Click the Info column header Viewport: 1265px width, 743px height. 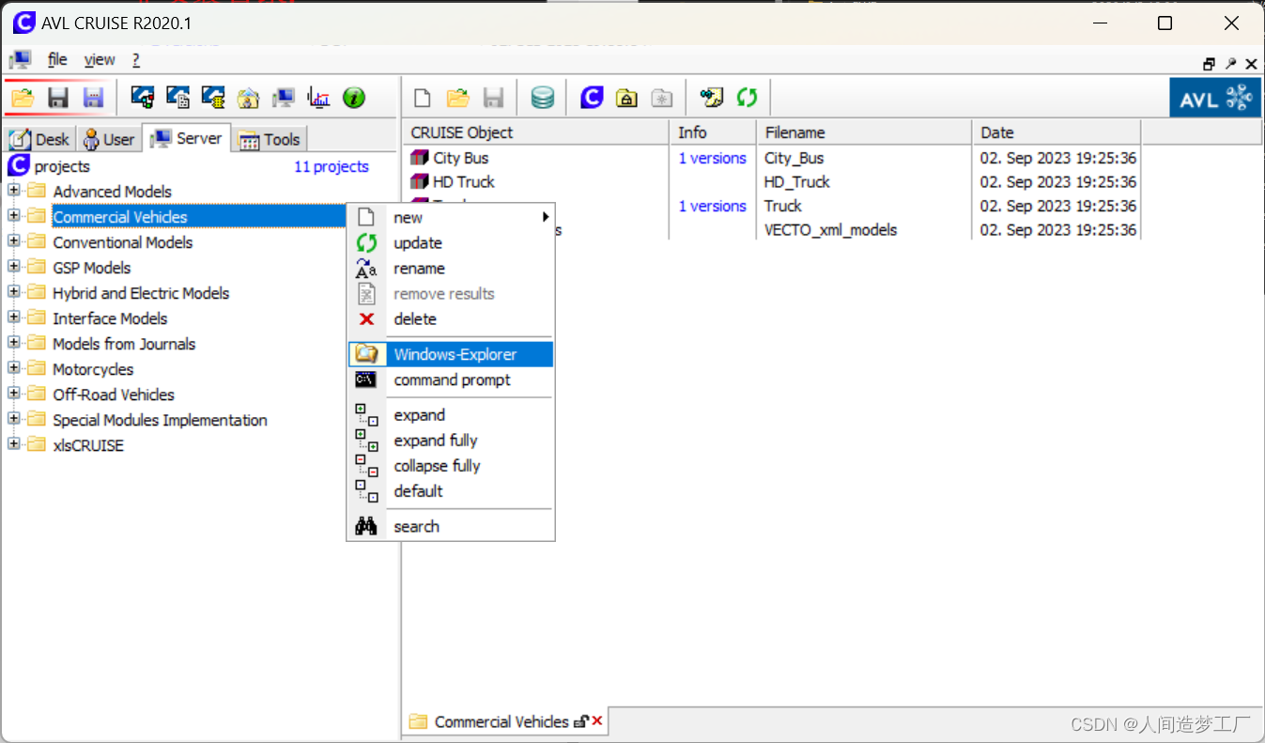coord(713,132)
